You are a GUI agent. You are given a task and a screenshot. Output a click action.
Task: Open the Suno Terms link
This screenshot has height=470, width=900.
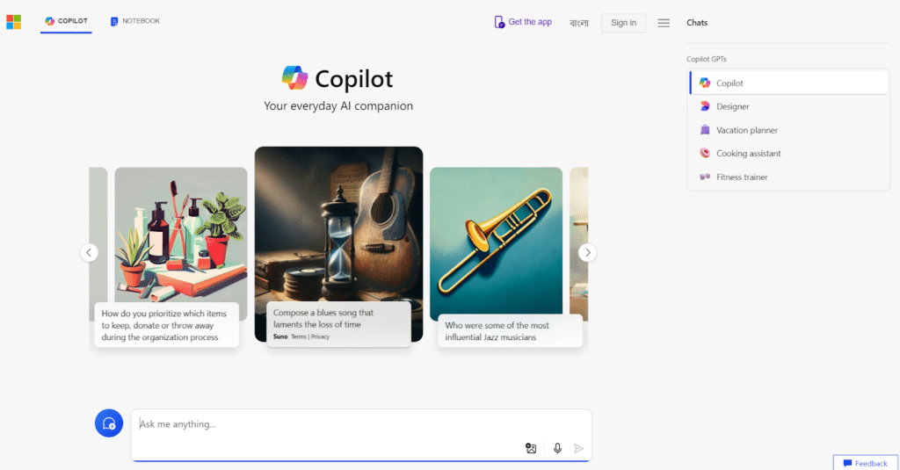(299, 336)
